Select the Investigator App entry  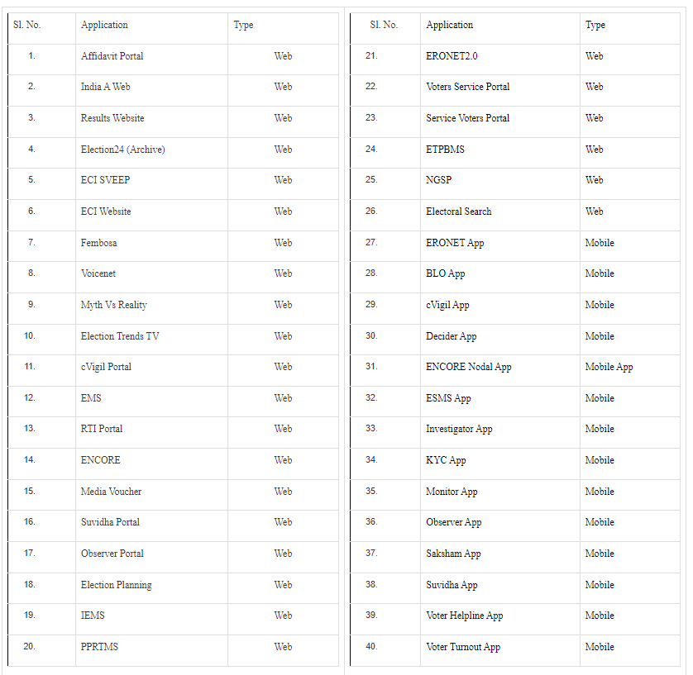(x=459, y=429)
